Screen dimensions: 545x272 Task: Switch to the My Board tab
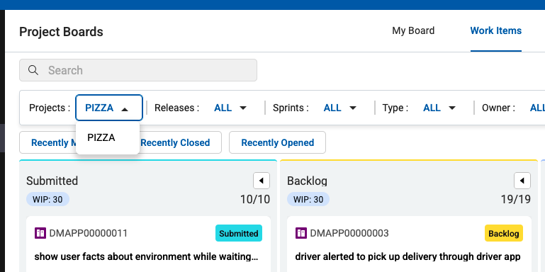[413, 31]
